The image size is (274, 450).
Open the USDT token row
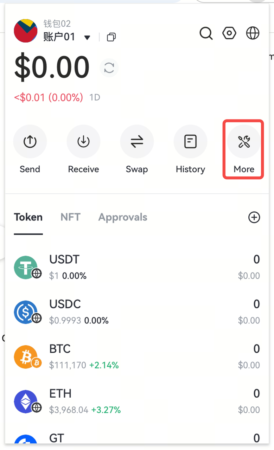[x=136, y=268]
